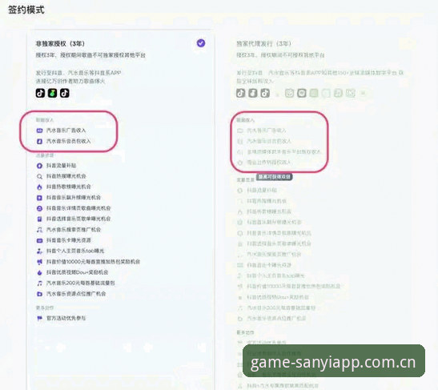Screen dimensions: 438x390
Task: Click the card icon beside 抖音音乐卡曝光资源, non-exclusive card
Action: pyautogui.click(x=39, y=240)
